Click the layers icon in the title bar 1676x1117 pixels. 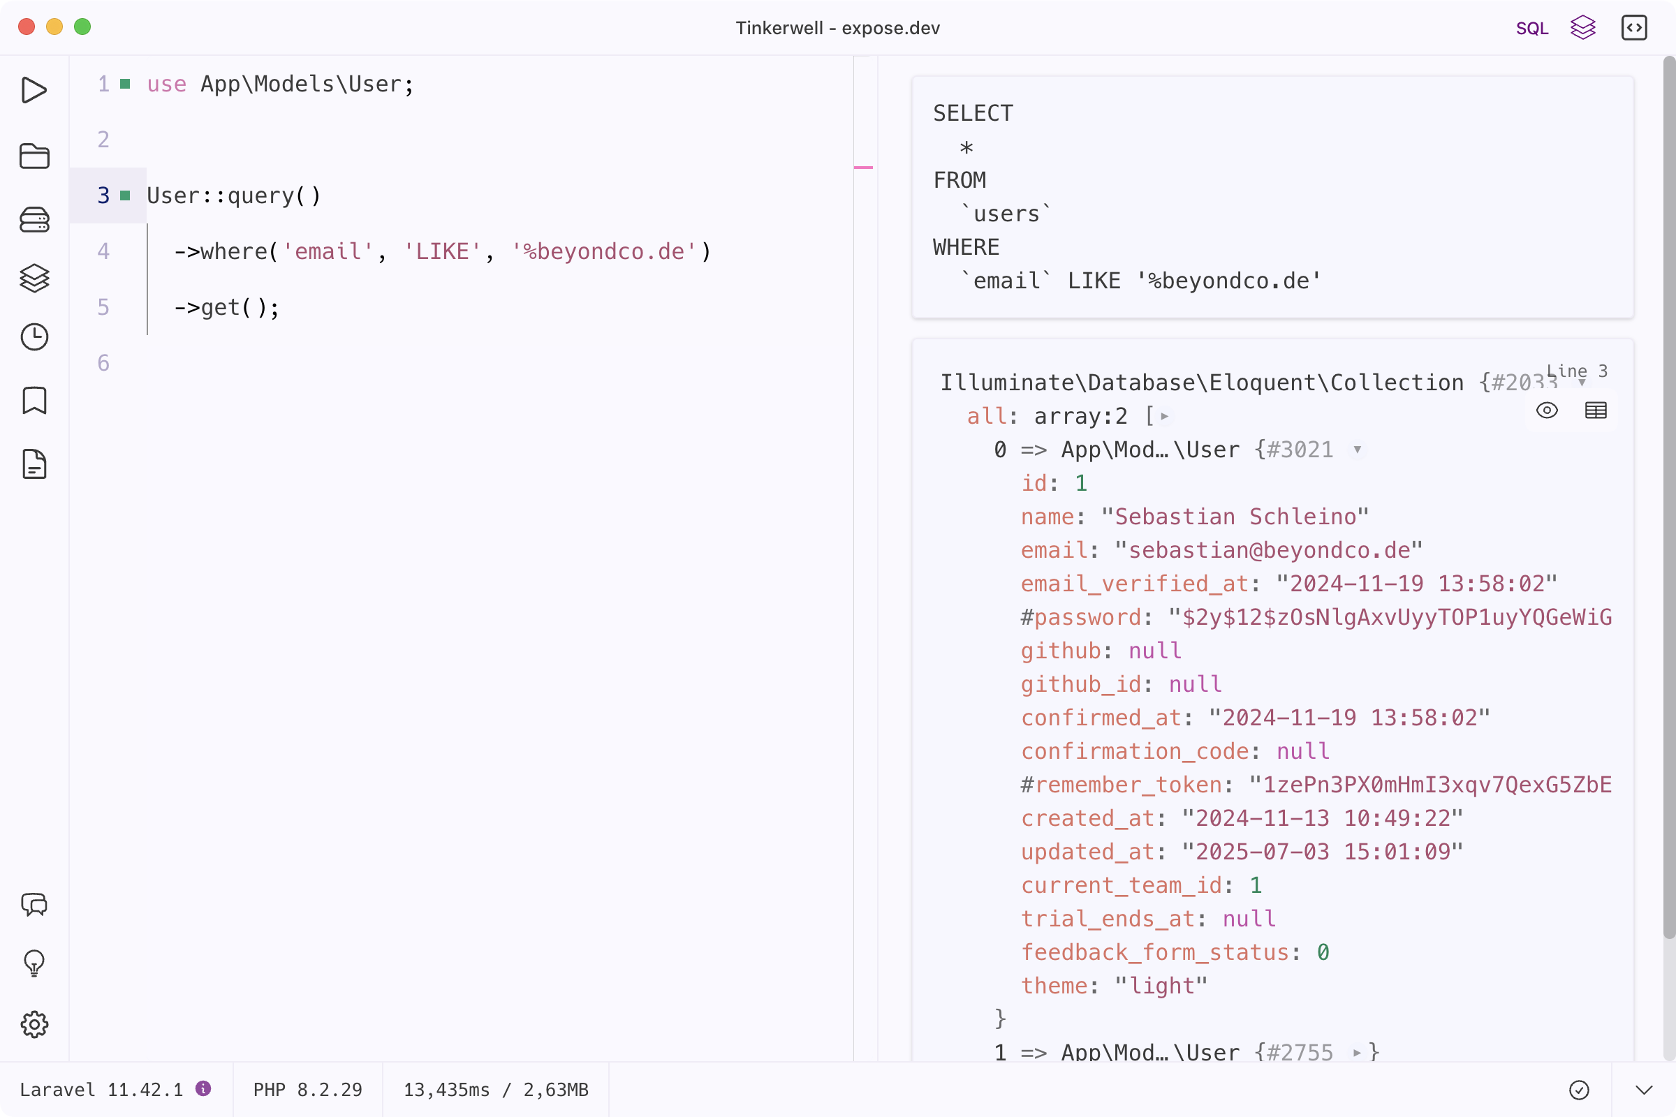tap(1582, 28)
